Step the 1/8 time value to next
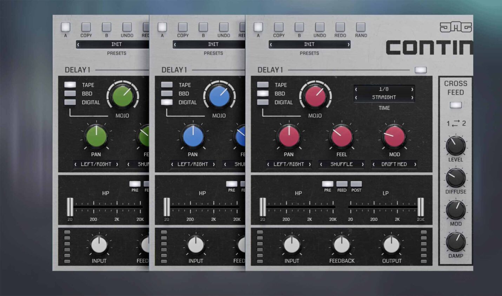The image size is (502, 296). (412, 89)
